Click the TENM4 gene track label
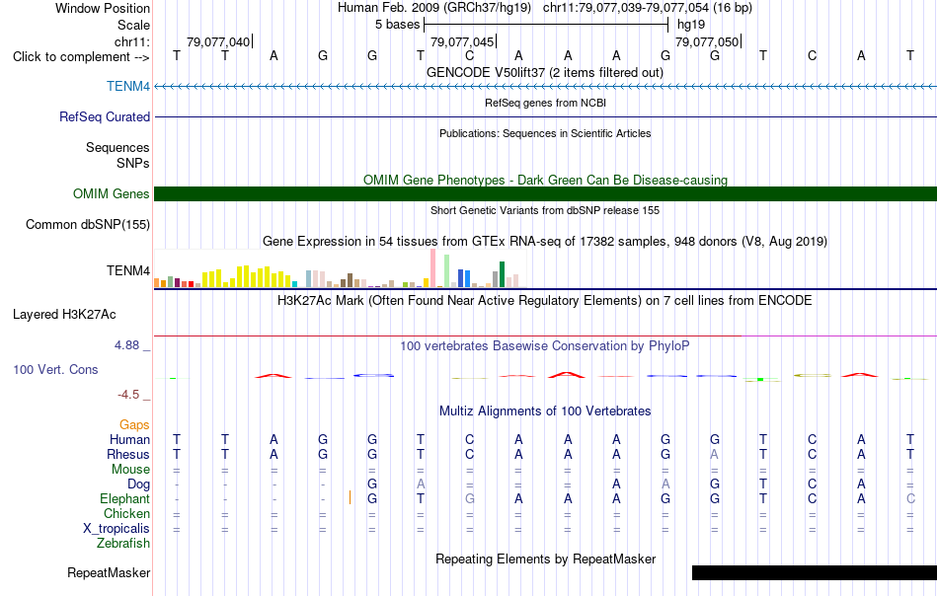Image resolution: width=938 pixels, height=596 pixels. (128, 86)
